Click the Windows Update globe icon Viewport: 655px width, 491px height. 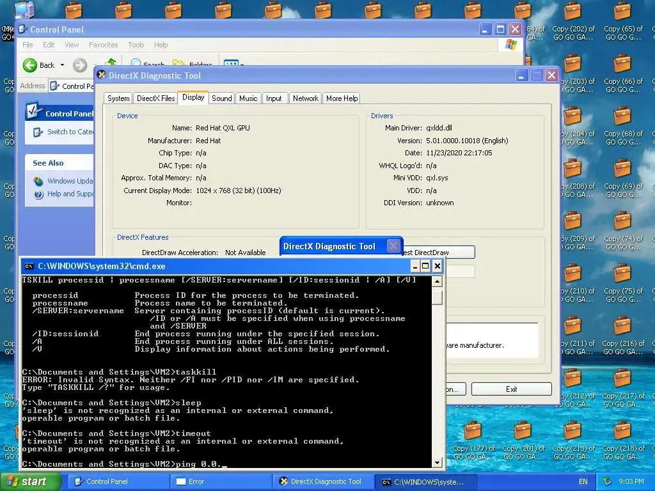click(38, 181)
